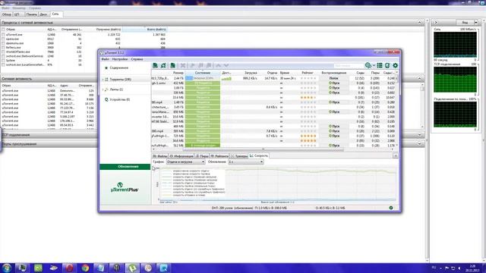This screenshot has width=486, height=273.
Task: Collapse the Сетевая активность section
Action: [x=419, y=79]
